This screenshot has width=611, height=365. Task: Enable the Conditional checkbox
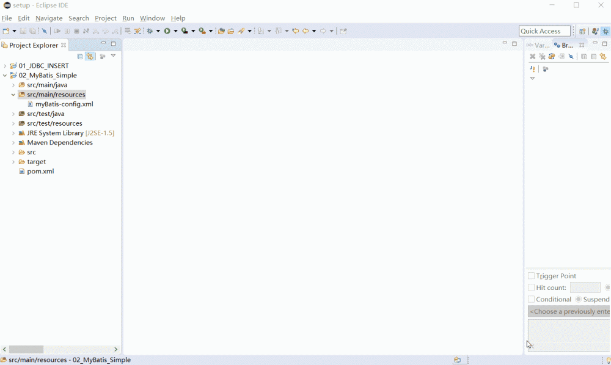tap(531, 299)
